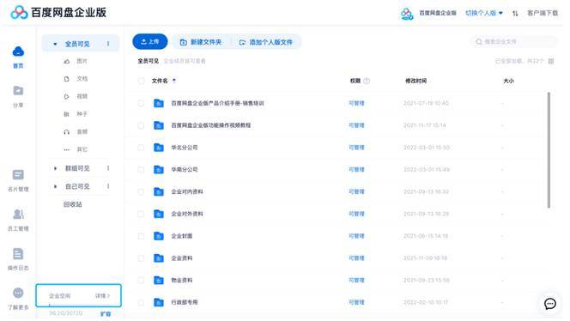Image resolution: width=570 pixels, height=321 pixels.
Task: Tick the 行政部专用 checkbox
Action: (x=141, y=302)
